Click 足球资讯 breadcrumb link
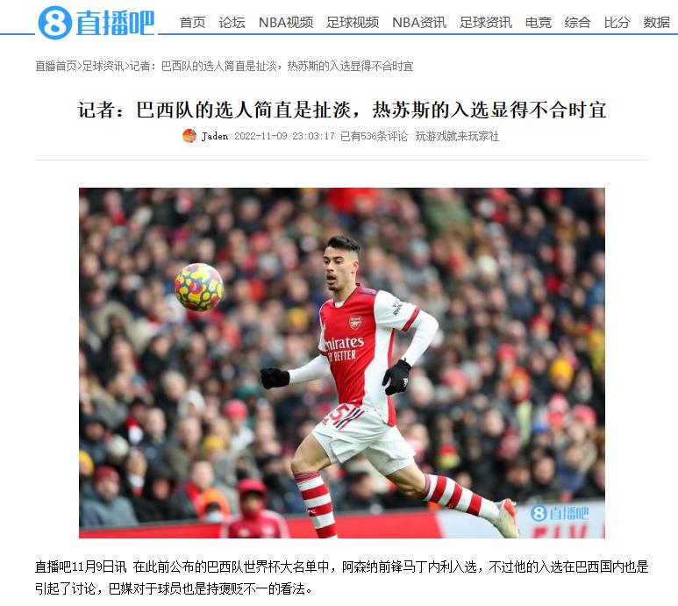The width and height of the screenshot is (678, 606). [x=103, y=66]
